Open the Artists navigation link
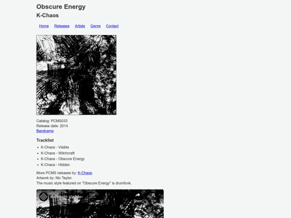Image resolution: width=291 pixels, height=218 pixels. (x=80, y=26)
